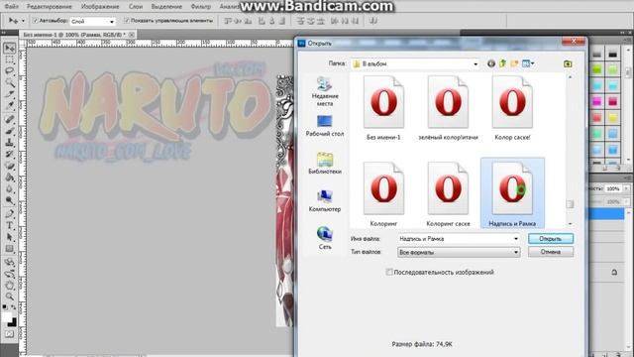Open the Редактирование menu
This screenshot has height=357, width=634.
pos(49,7)
